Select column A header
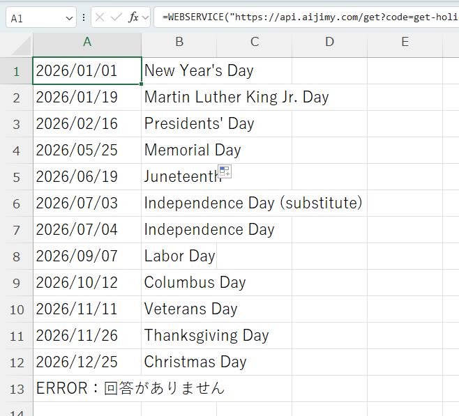 87,43
